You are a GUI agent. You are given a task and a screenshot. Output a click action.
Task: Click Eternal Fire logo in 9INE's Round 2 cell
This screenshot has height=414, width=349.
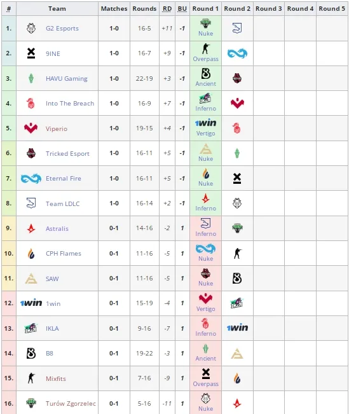(x=237, y=53)
